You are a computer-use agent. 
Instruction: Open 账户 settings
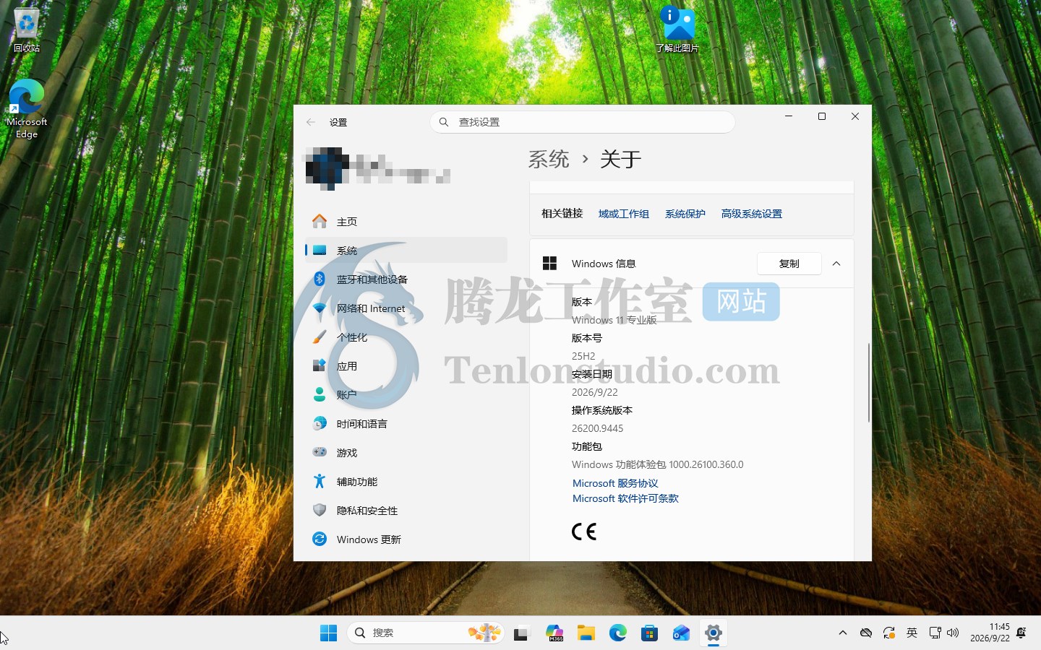click(406, 395)
